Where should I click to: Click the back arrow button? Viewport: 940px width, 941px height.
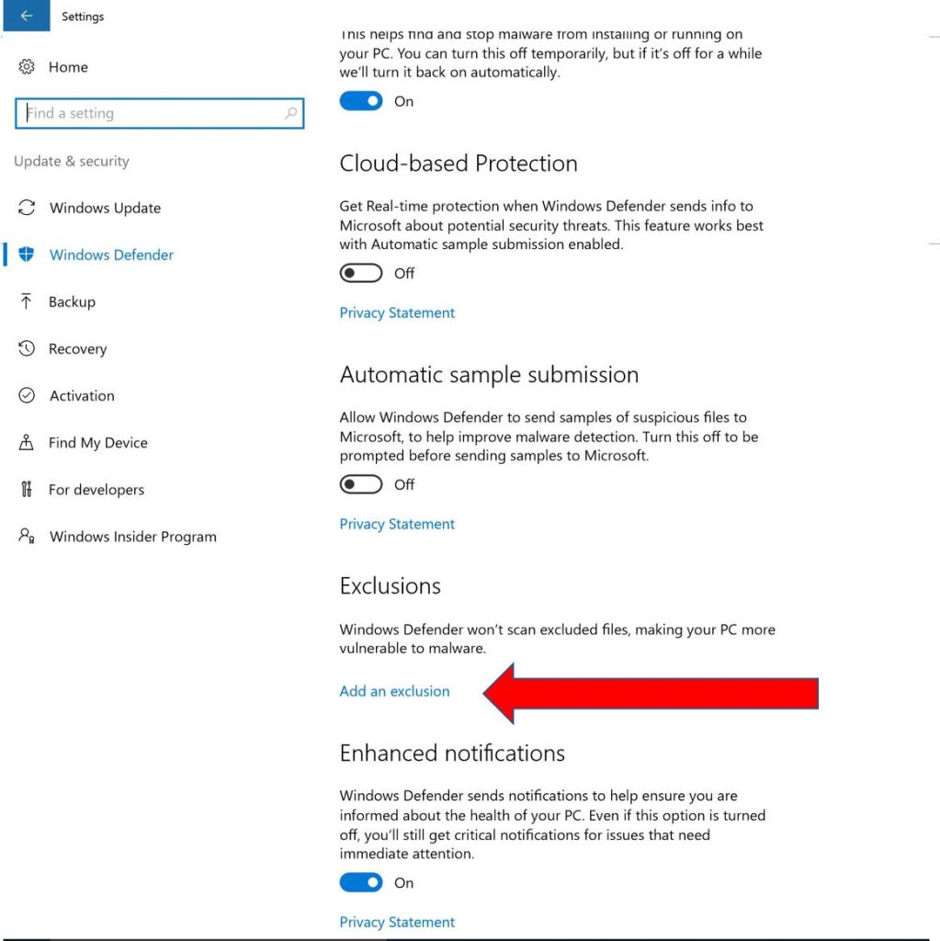click(26, 16)
